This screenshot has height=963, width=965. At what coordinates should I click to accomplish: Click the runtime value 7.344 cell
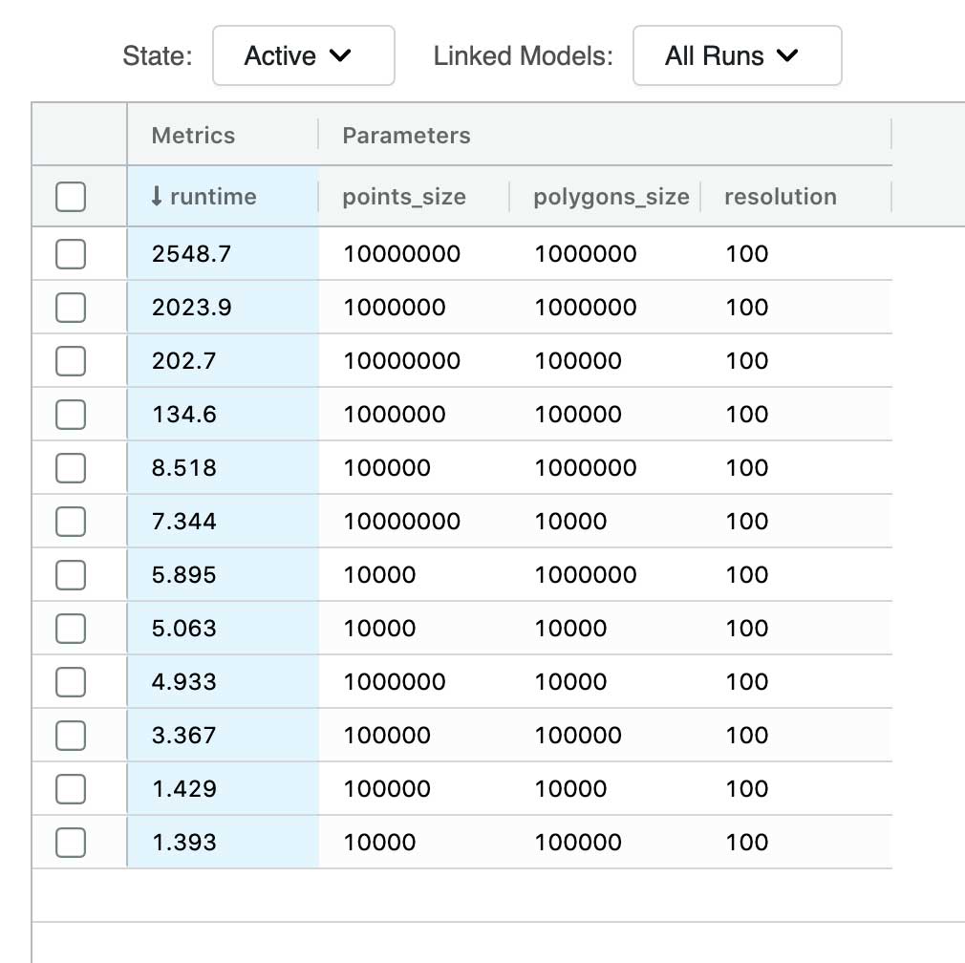click(x=184, y=522)
